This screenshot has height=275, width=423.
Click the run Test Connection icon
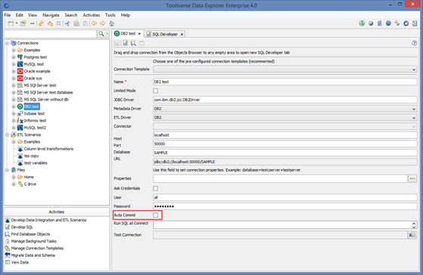pos(412,235)
